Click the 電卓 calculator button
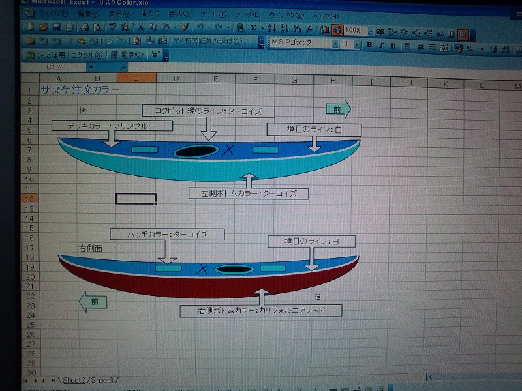522x391 pixels. click(128, 55)
